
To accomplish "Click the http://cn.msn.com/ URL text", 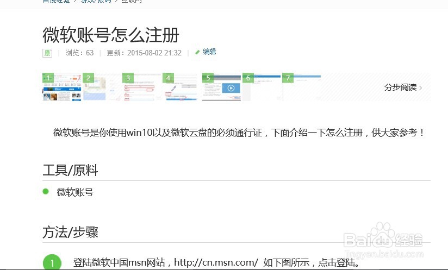I will coord(216,262).
